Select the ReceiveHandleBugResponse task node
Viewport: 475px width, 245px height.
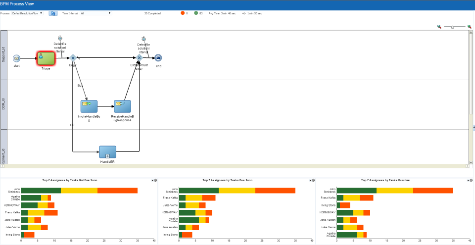(x=122, y=106)
